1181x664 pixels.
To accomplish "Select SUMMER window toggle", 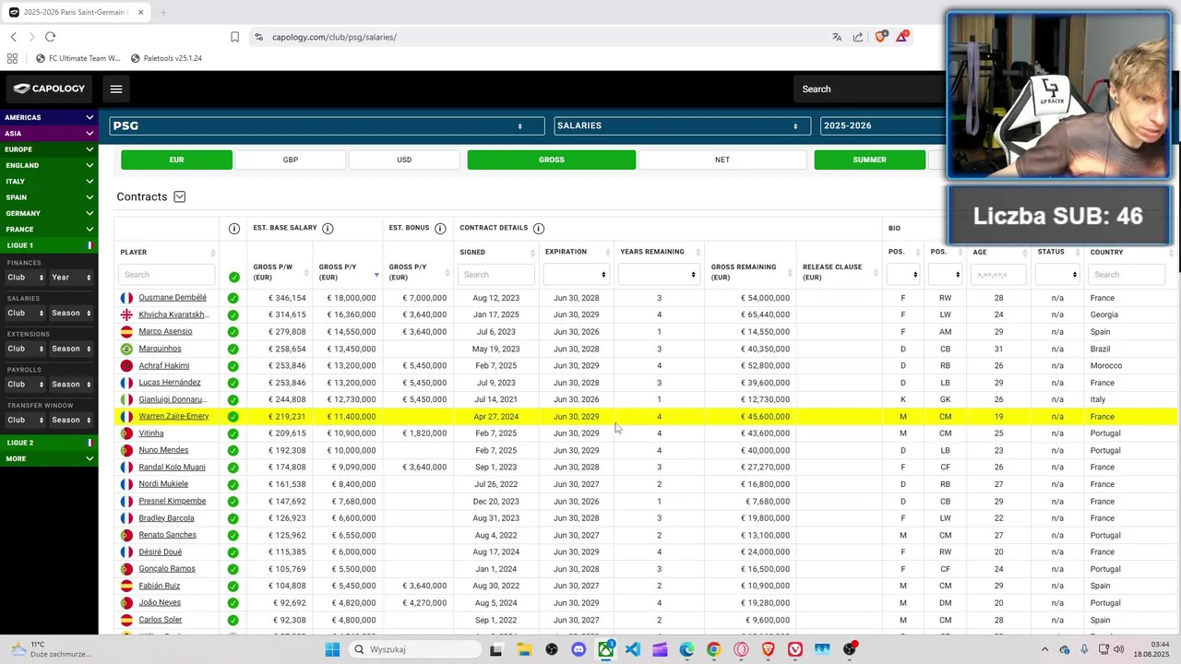I will (869, 160).
